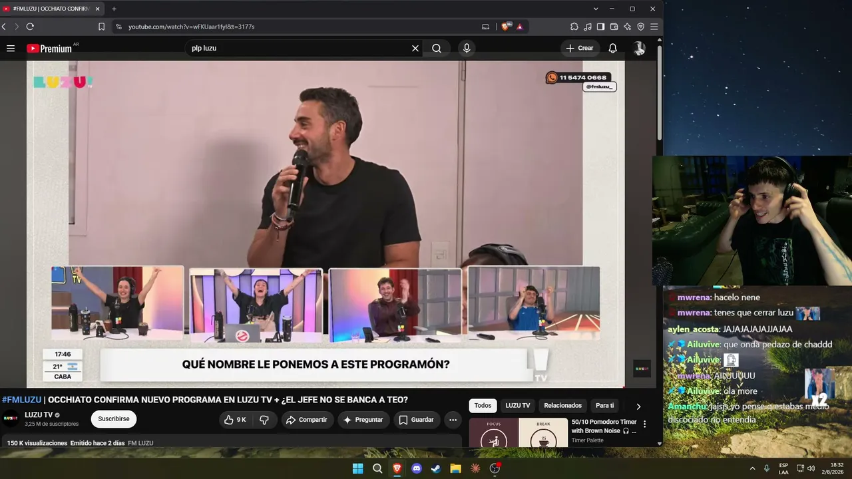This screenshot has height=479, width=852.
Task: Open the LUZU TV channel name link
Action: [x=39, y=415]
